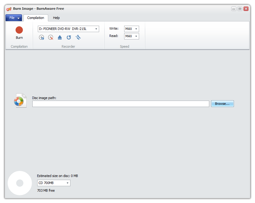255x203 pixels.
Task: Click the Browse... button
Action: (222, 104)
